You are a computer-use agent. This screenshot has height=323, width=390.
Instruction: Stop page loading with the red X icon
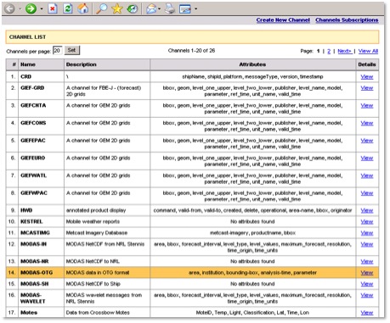point(53,8)
